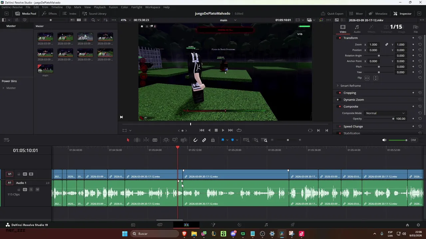Toggle timeline Snapping magnet icon
426x239 pixels.
(x=195, y=140)
